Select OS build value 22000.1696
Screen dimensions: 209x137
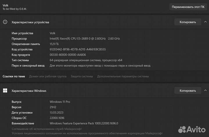(57, 118)
